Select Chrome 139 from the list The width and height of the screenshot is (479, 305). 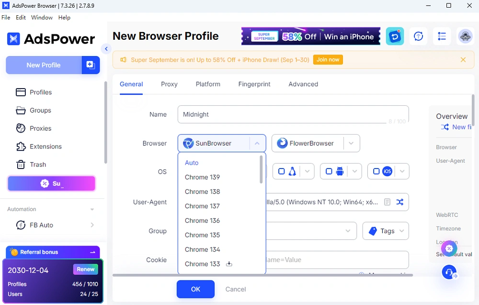tap(202, 177)
